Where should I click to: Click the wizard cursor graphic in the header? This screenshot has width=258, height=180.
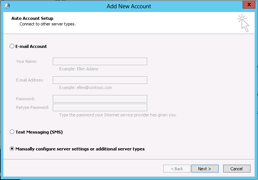pos(243,23)
